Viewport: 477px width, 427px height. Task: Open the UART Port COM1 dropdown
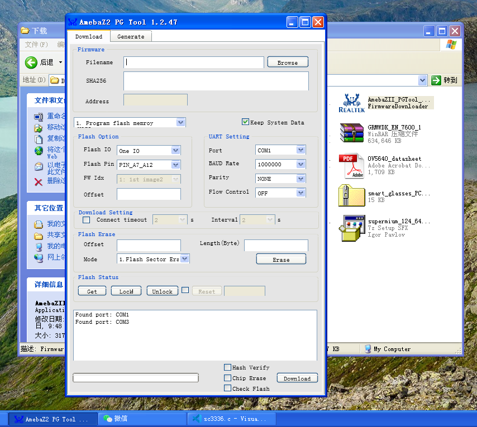(301, 150)
